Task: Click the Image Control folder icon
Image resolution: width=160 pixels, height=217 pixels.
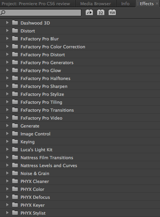Action: pos(15,133)
